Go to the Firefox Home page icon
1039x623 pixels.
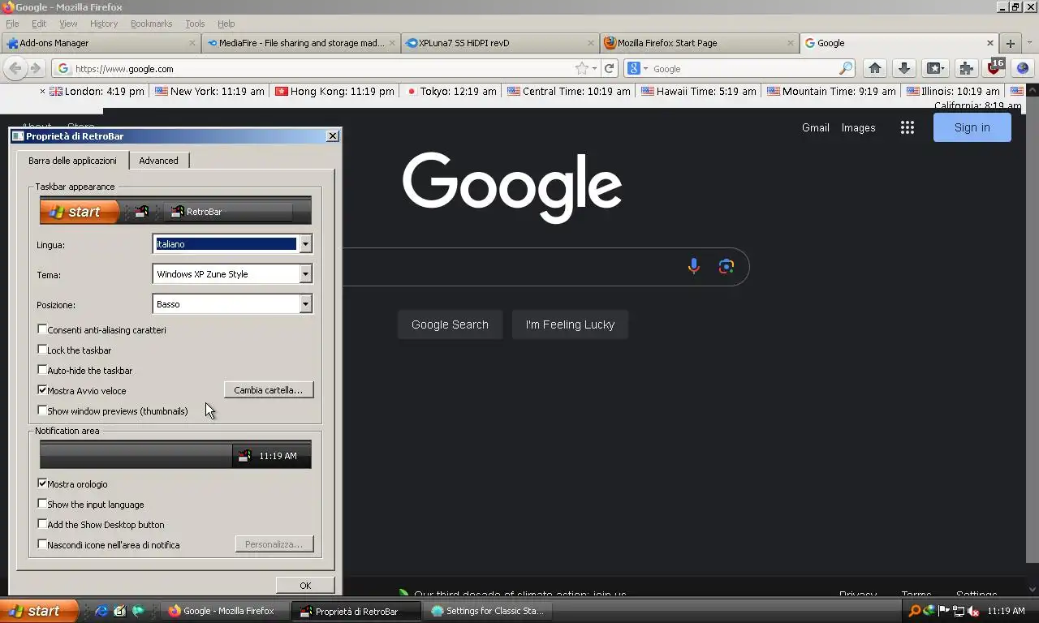point(875,69)
